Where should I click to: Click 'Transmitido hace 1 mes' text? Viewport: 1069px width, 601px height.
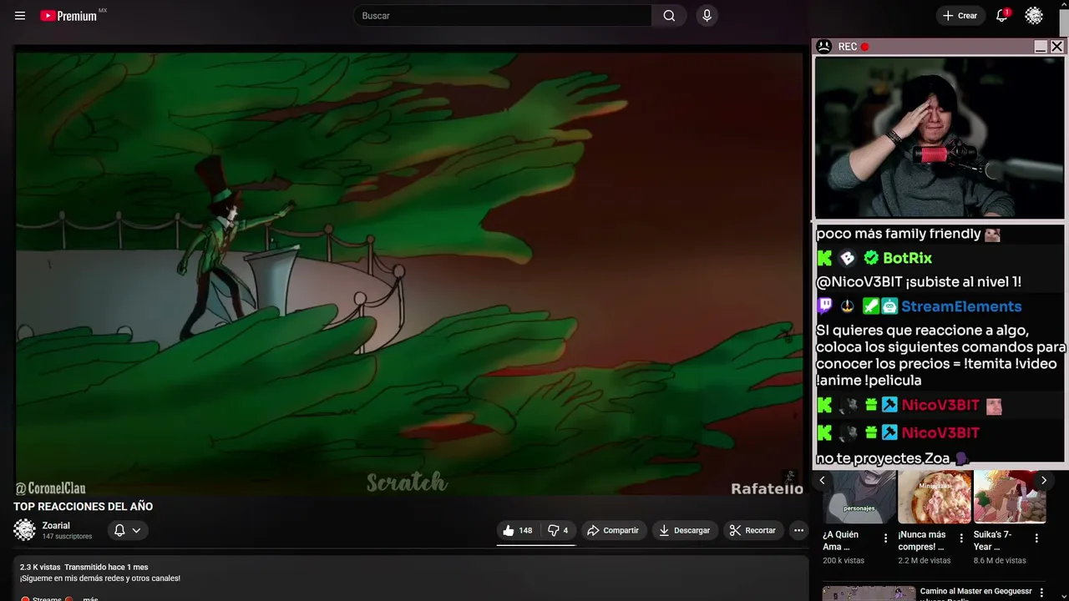(106, 568)
